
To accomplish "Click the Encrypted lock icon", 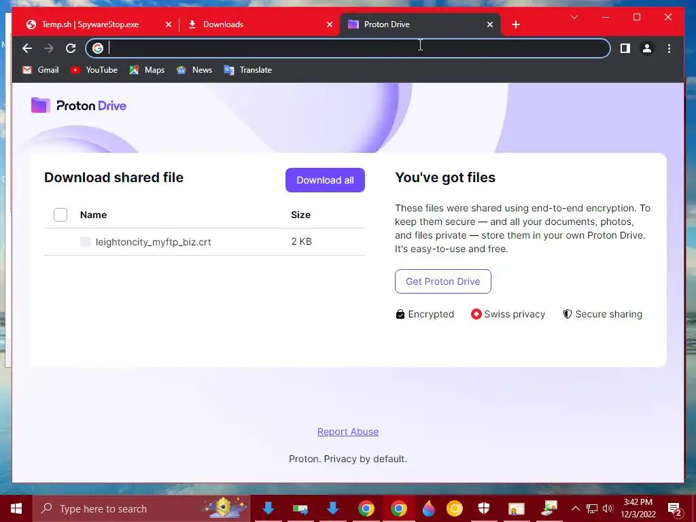I will coord(400,314).
